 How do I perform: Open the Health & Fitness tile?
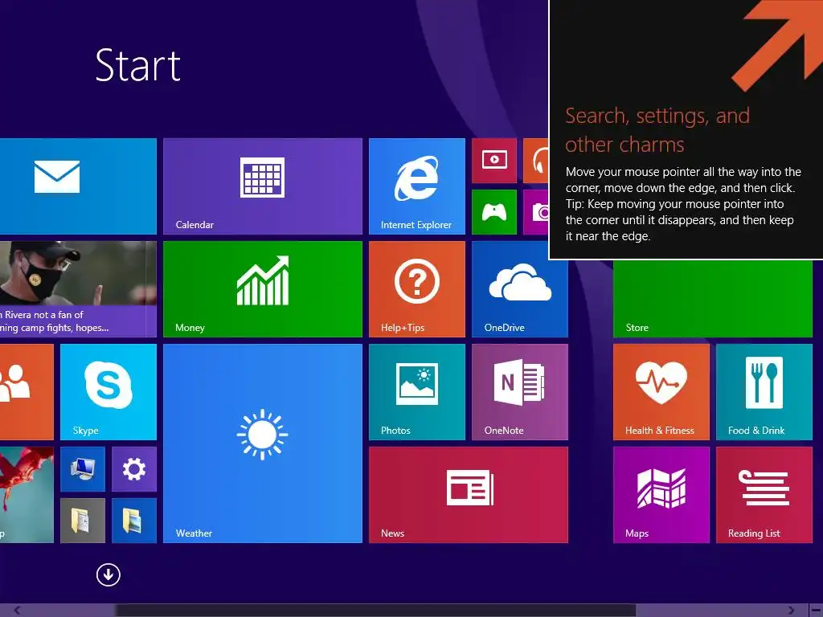click(661, 392)
